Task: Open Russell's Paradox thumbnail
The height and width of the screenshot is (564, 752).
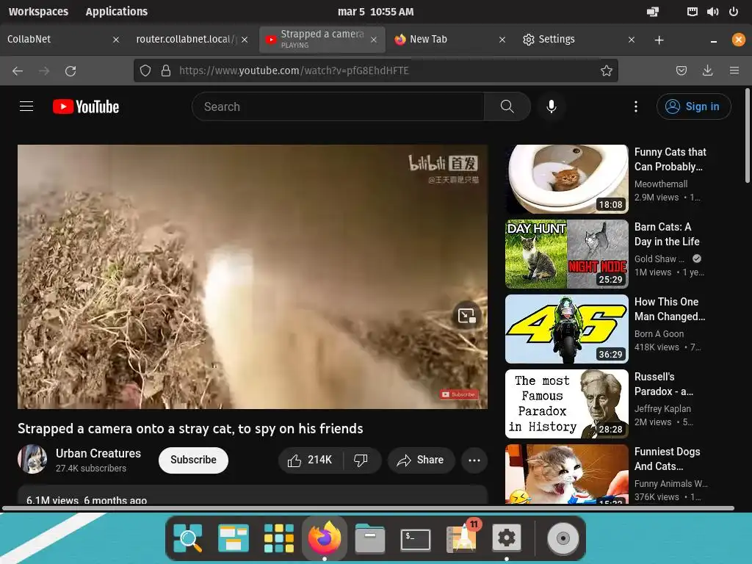Action: click(567, 404)
